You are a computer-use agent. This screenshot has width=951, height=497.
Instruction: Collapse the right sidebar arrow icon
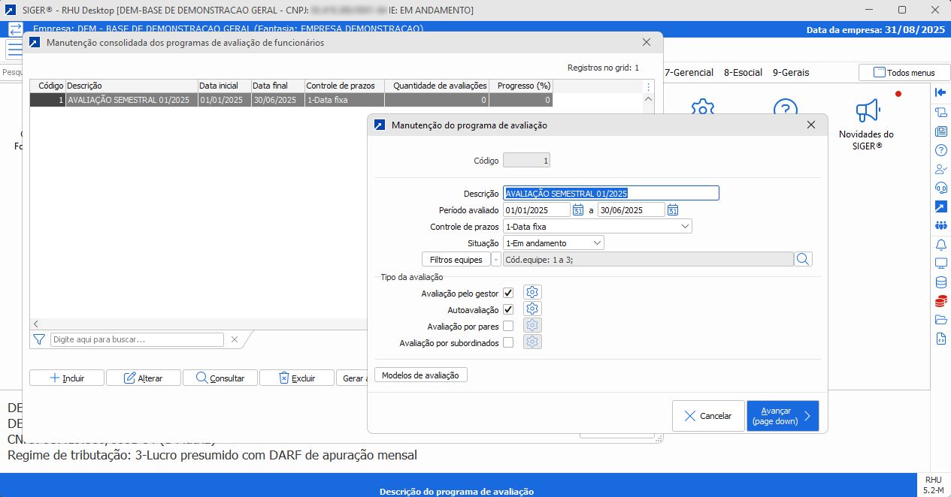pyautogui.click(x=940, y=93)
